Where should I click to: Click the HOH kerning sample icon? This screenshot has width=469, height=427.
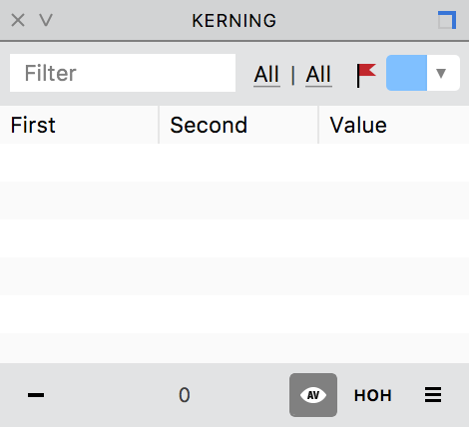(x=373, y=395)
